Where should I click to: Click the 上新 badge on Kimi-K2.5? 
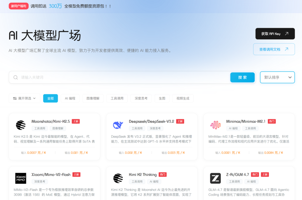click(x=76, y=121)
